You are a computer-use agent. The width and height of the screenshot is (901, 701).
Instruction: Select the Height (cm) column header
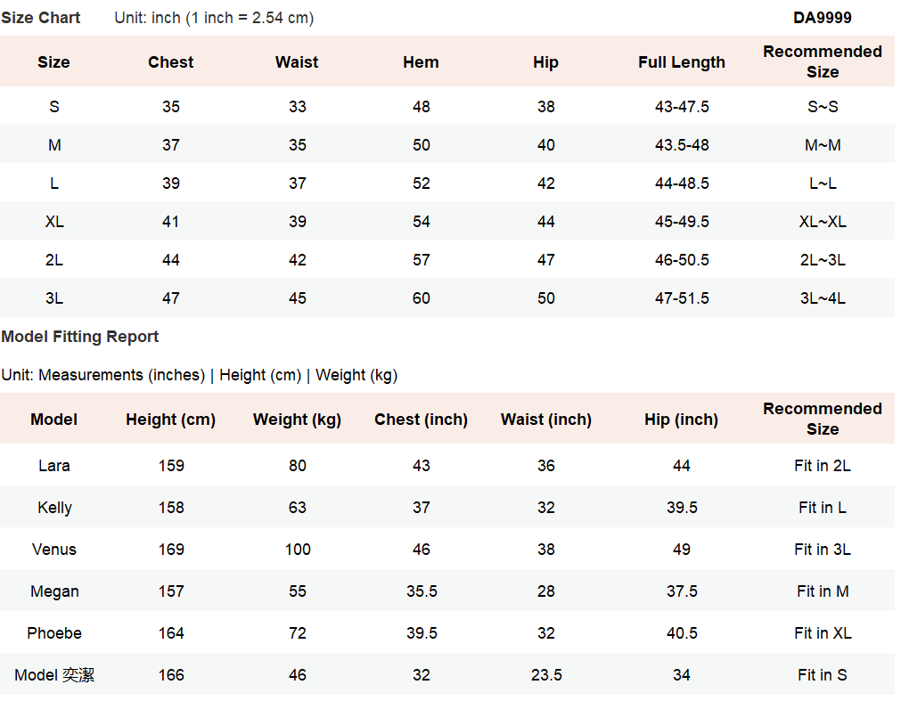click(x=170, y=420)
